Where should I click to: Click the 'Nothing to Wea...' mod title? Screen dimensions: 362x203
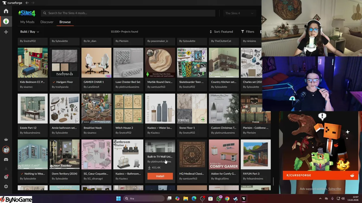click(x=35, y=174)
